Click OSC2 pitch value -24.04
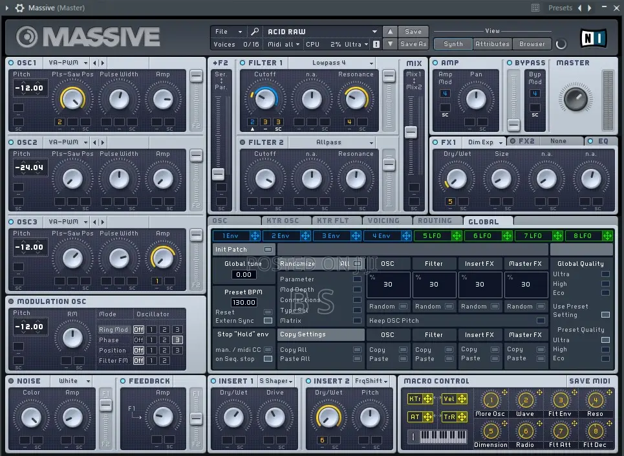 point(30,168)
